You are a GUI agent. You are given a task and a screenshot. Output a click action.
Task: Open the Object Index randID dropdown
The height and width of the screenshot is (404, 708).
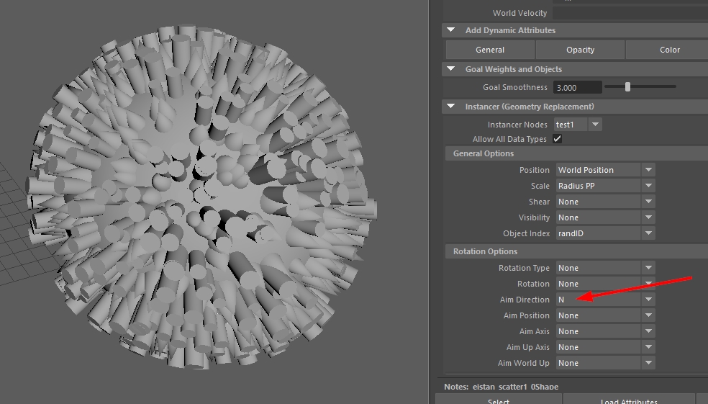[x=648, y=233]
